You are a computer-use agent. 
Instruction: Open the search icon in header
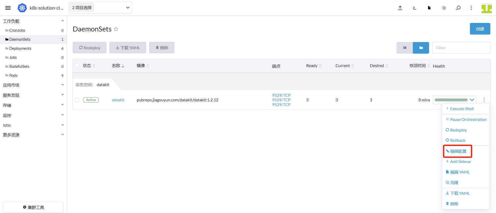[458, 8]
